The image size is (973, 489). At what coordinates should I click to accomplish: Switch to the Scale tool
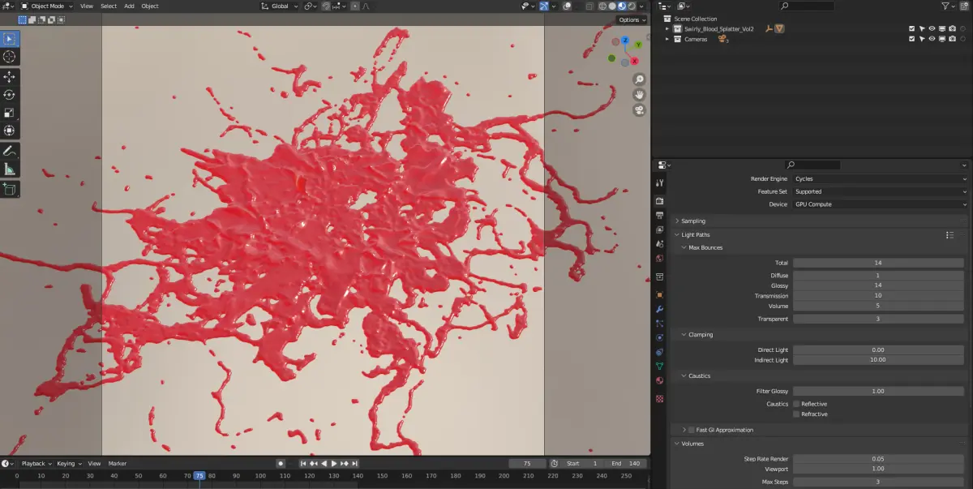(x=10, y=113)
